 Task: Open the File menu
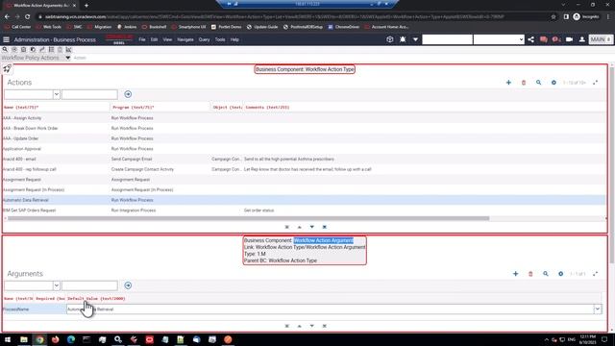tap(142, 39)
